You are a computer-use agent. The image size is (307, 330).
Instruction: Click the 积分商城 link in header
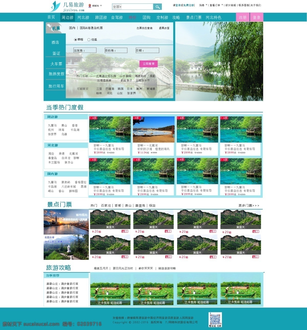pos(231,5)
